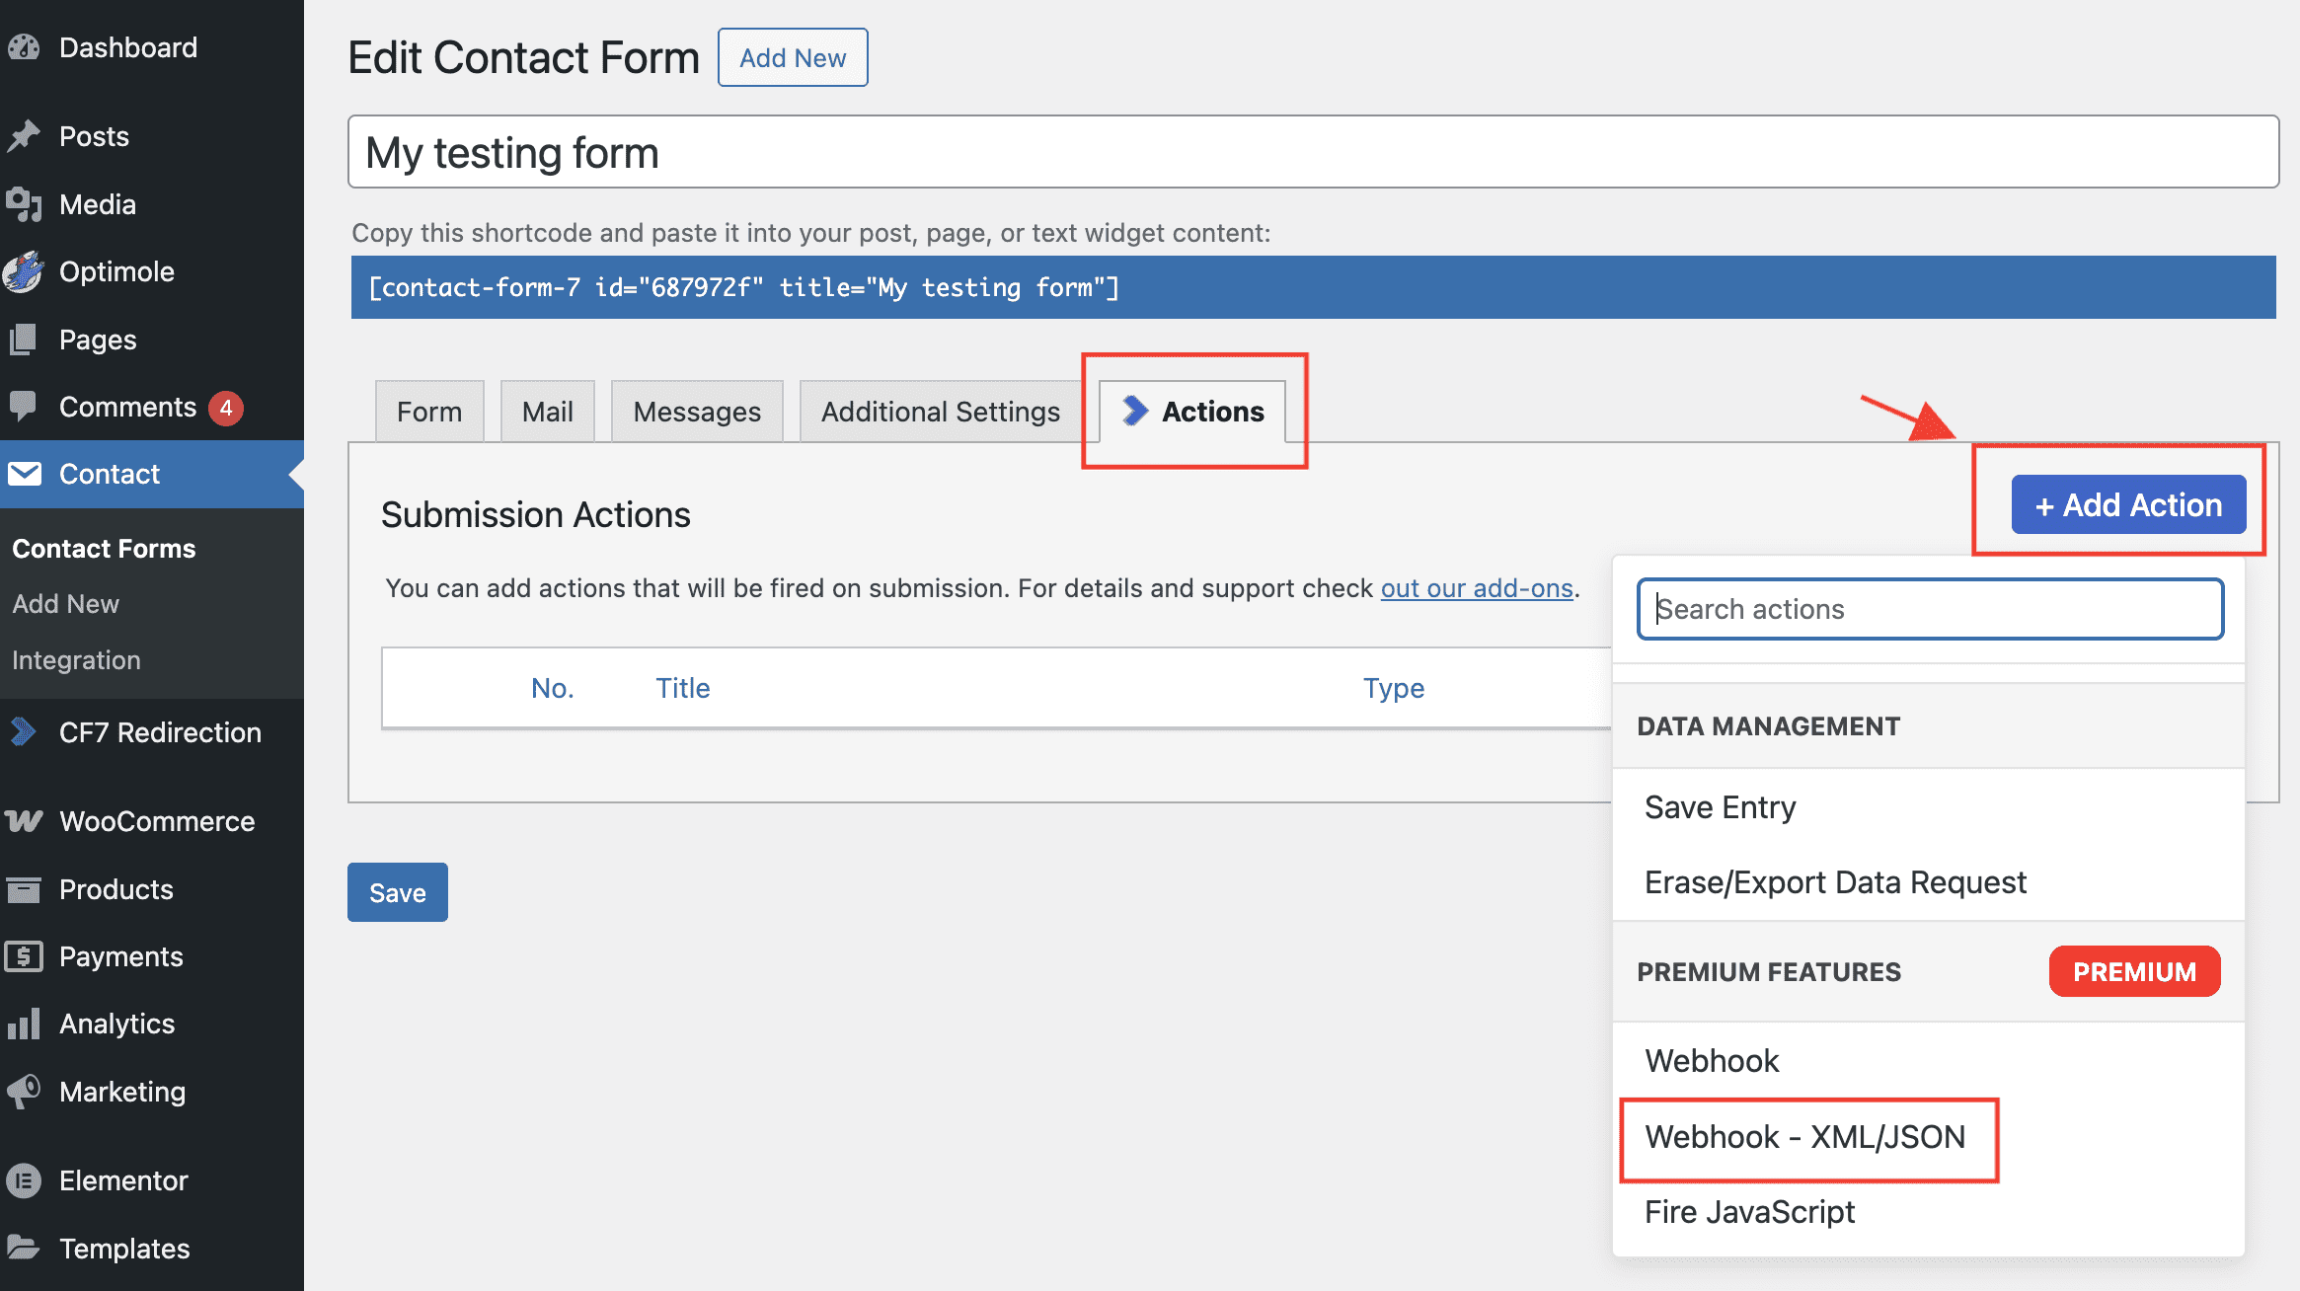
Task: Open the Additional Settings tab
Action: tap(940, 412)
